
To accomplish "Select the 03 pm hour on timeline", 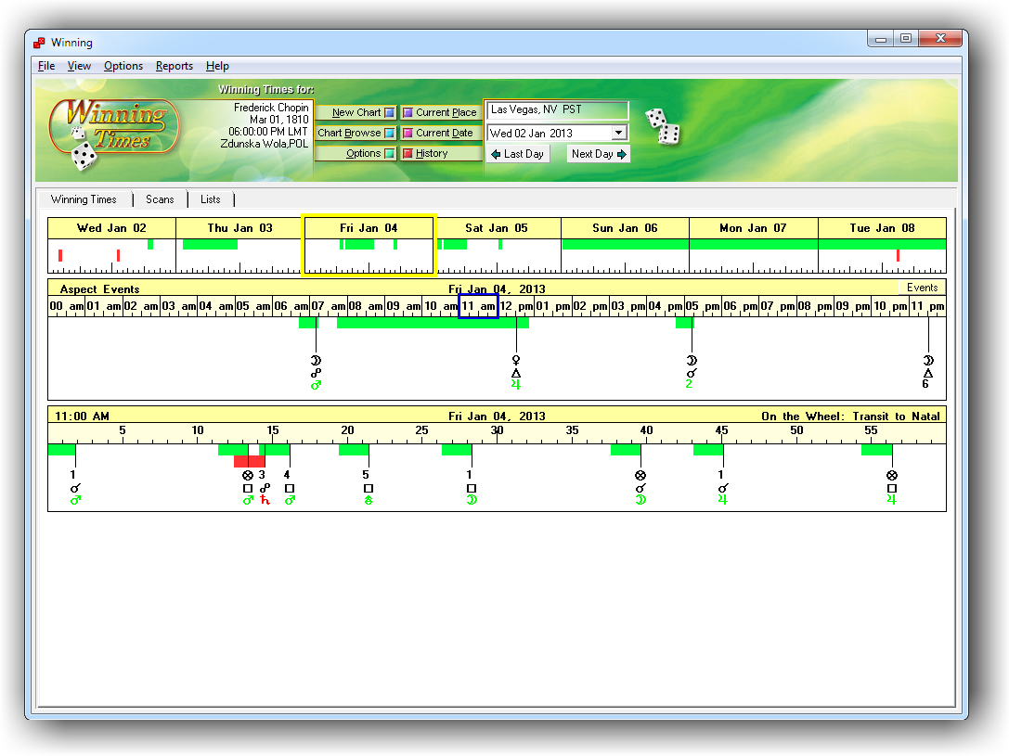I will (628, 307).
